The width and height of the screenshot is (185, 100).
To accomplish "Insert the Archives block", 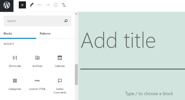I will tap(37, 61).
